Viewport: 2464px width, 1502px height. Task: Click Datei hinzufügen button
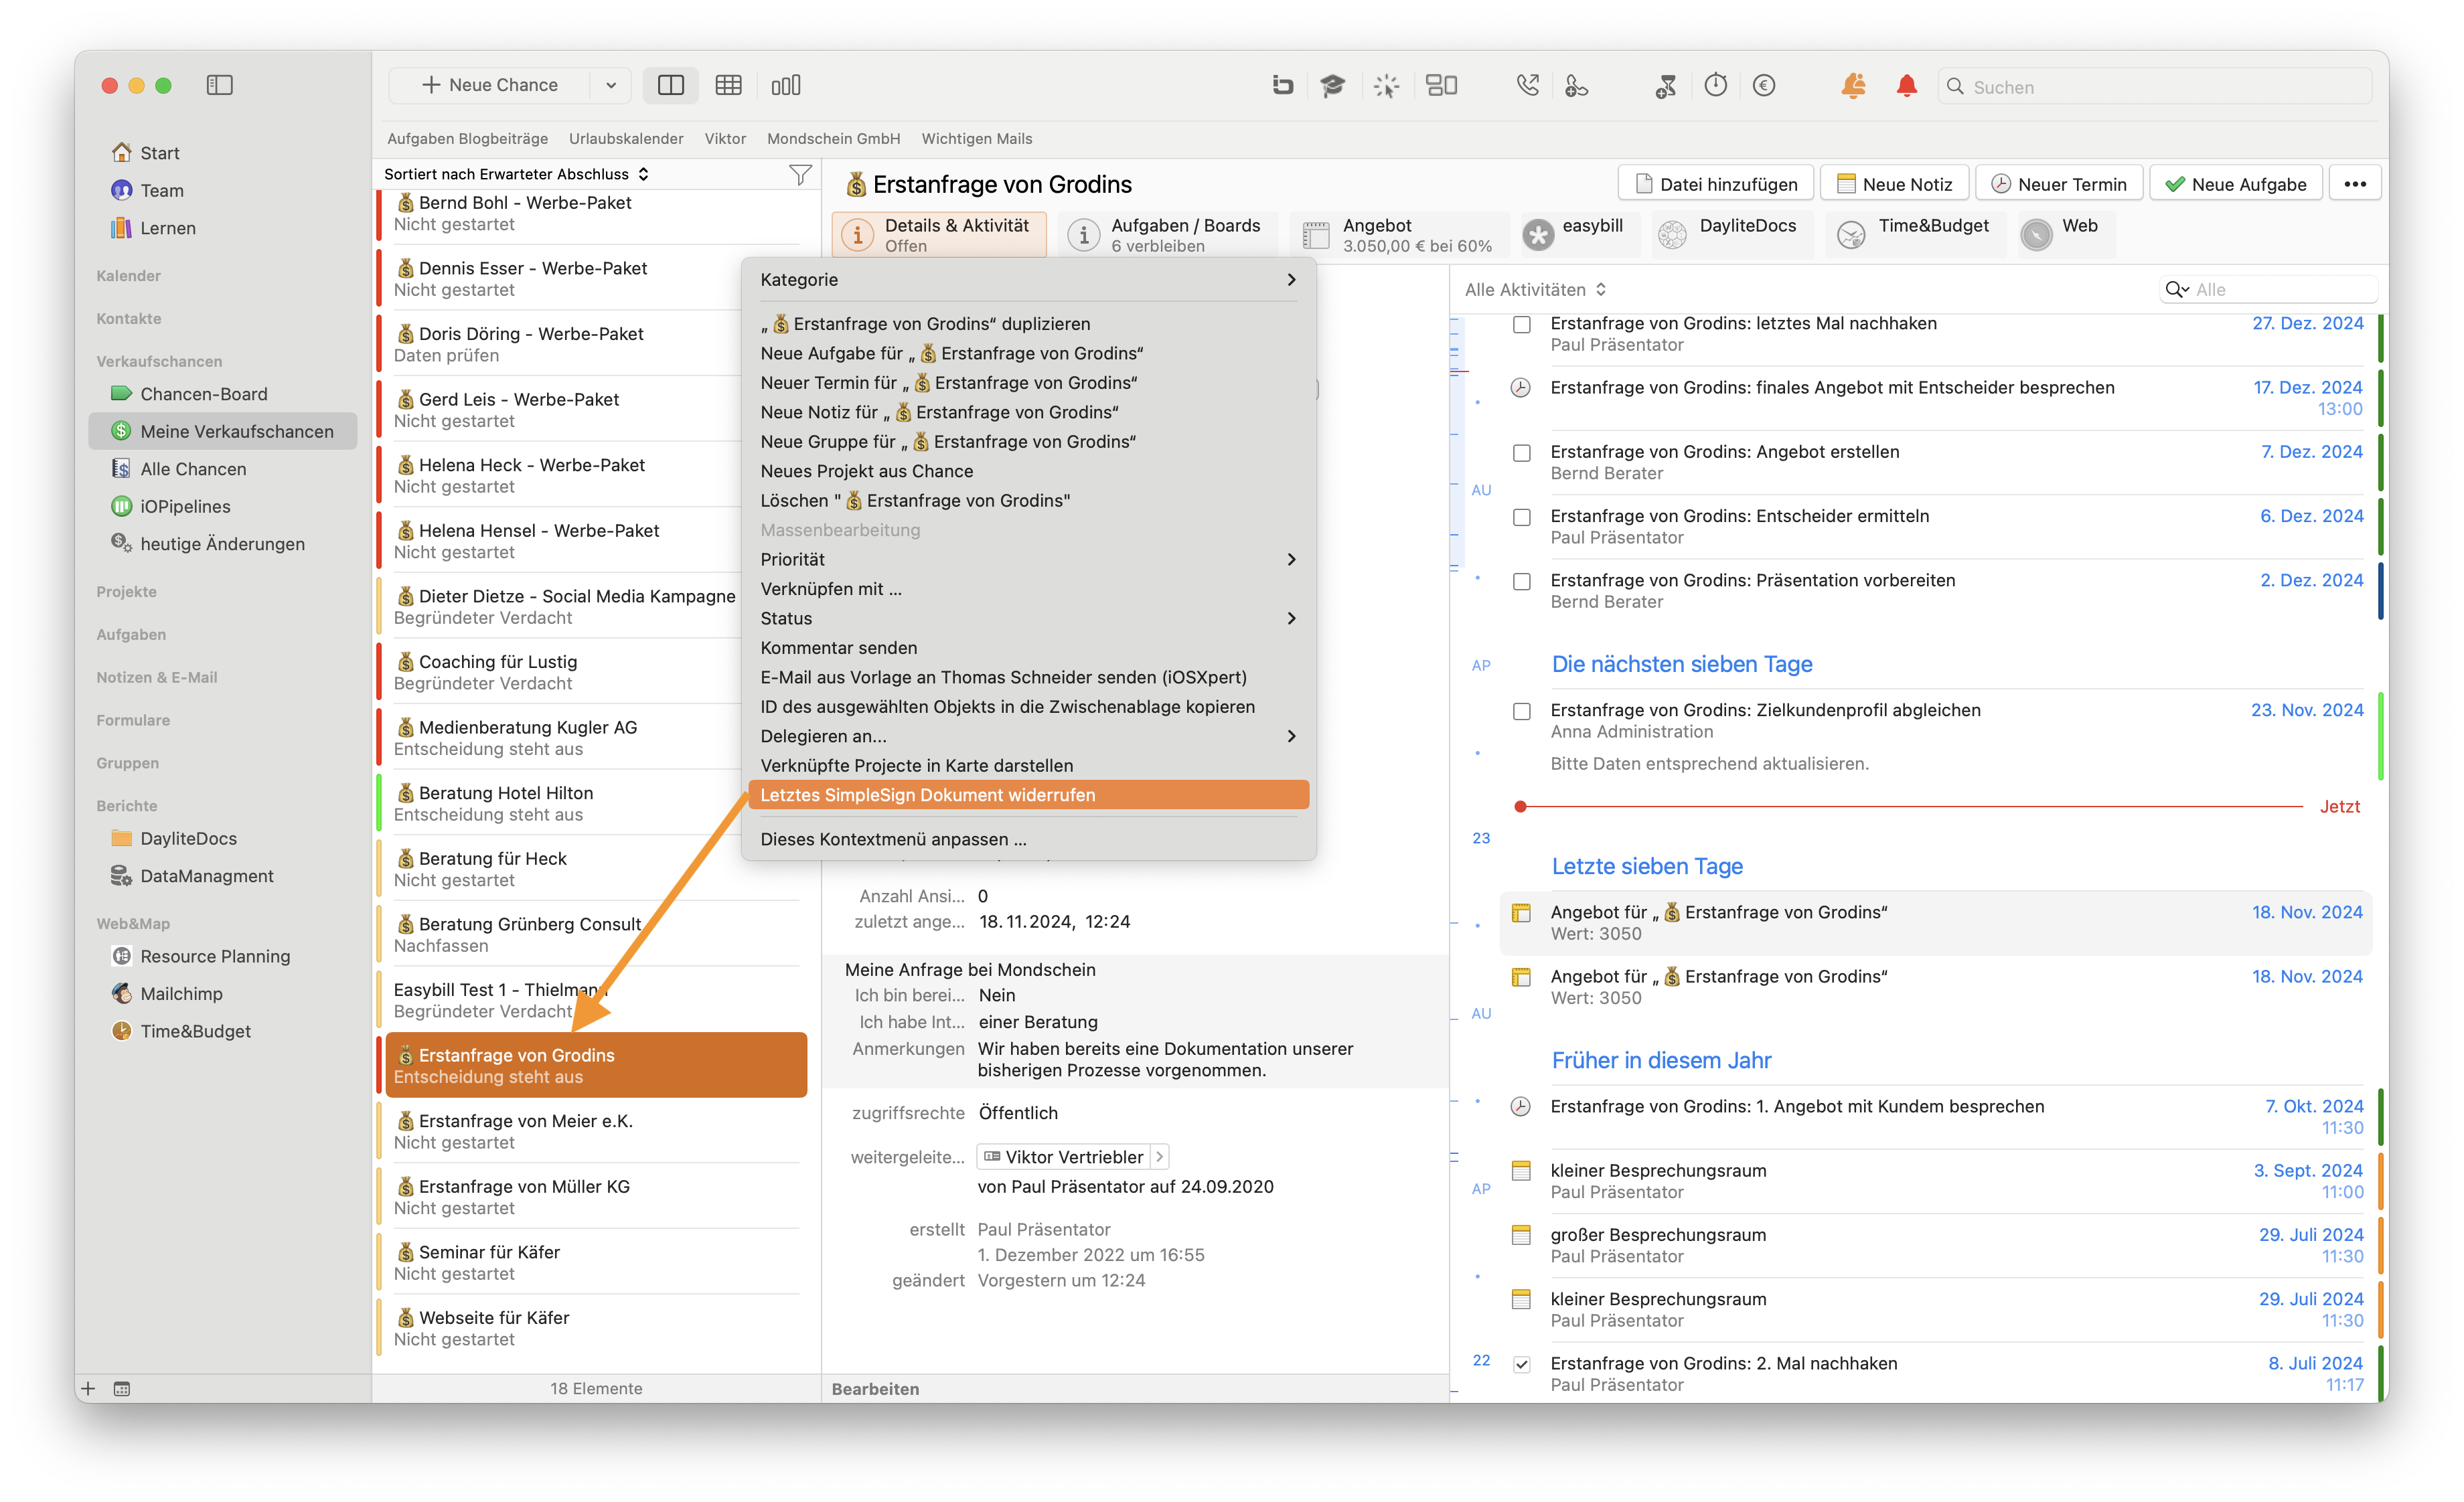[x=1716, y=184]
